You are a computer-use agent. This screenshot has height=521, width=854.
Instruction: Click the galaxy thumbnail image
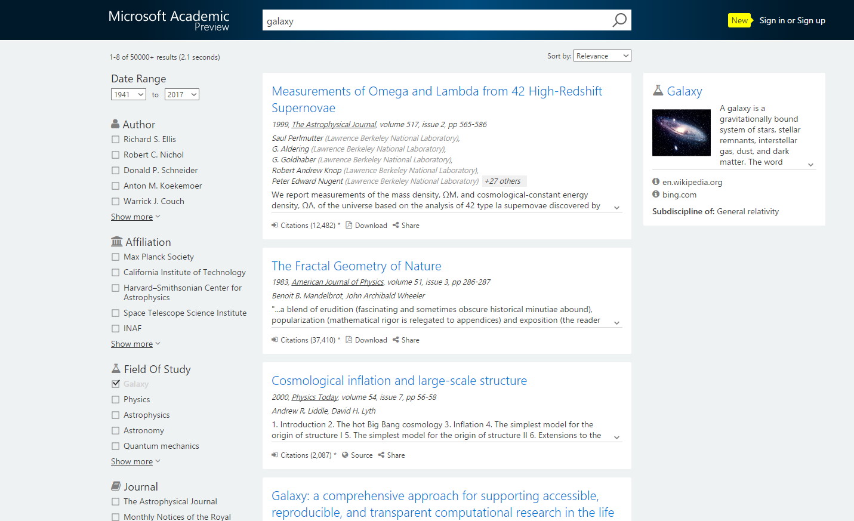click(682, 132)
